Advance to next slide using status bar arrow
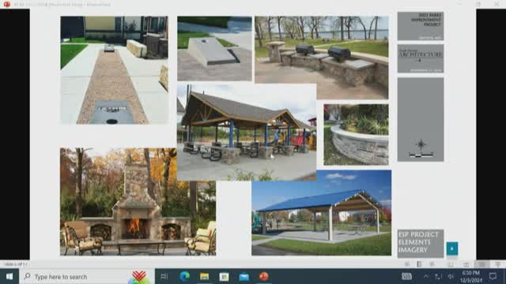This screenshot has width=506, height=284. click(432, 264)
